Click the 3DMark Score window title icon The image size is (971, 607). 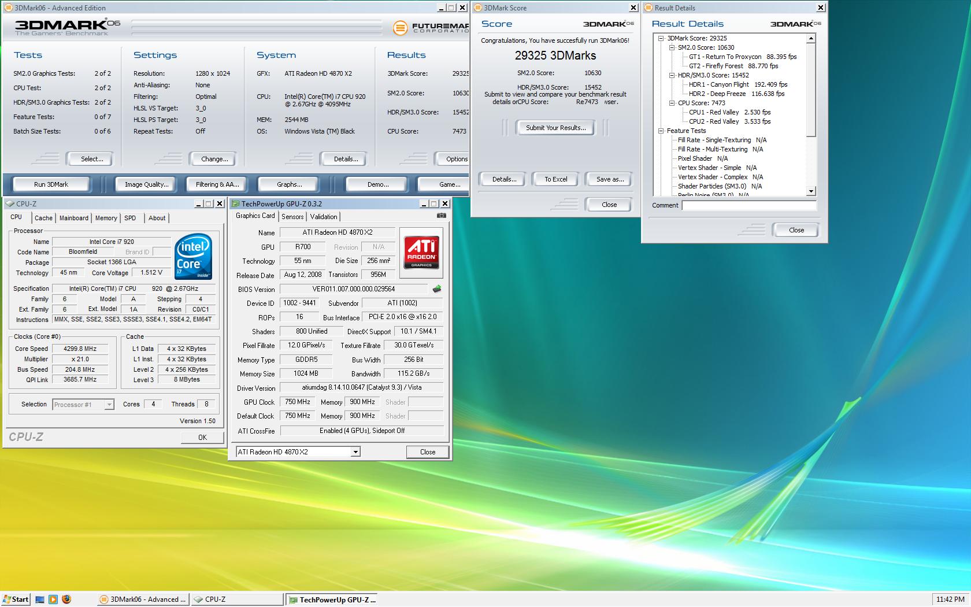click(x=478, y=8)
